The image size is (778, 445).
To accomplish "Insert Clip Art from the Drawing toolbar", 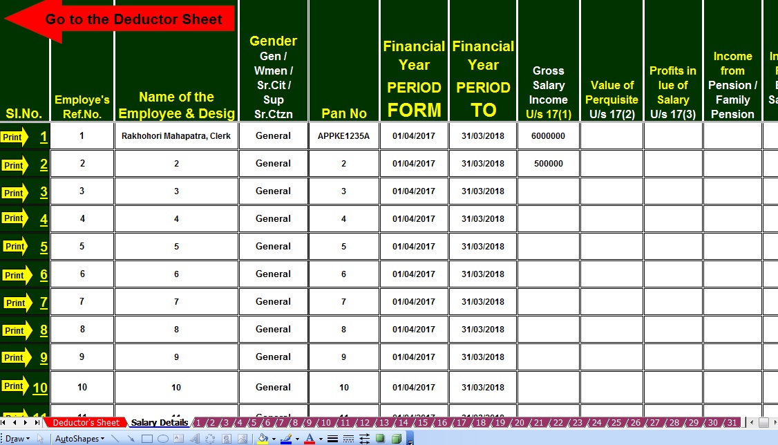I will pos(227,439).
